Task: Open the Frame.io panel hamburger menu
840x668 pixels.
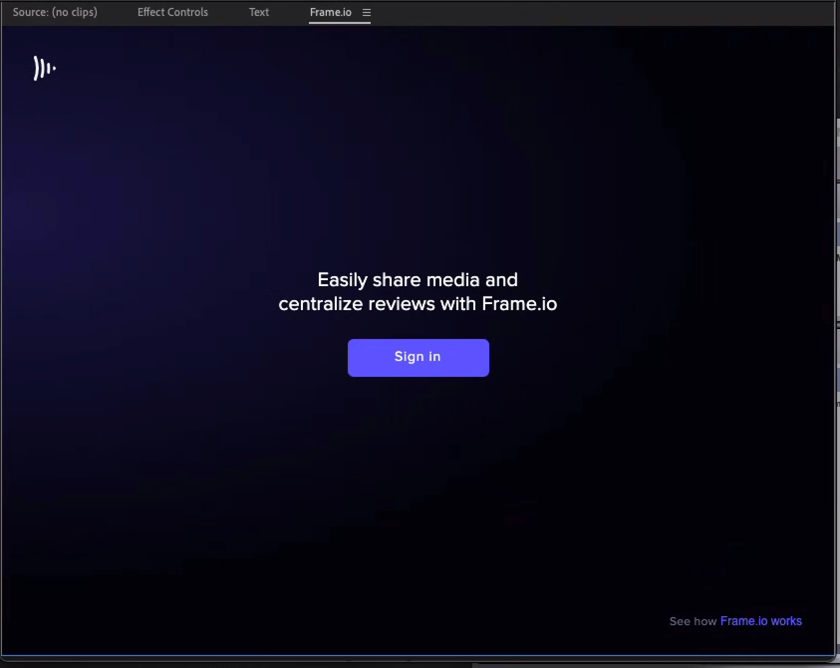Action: (367, 13)
